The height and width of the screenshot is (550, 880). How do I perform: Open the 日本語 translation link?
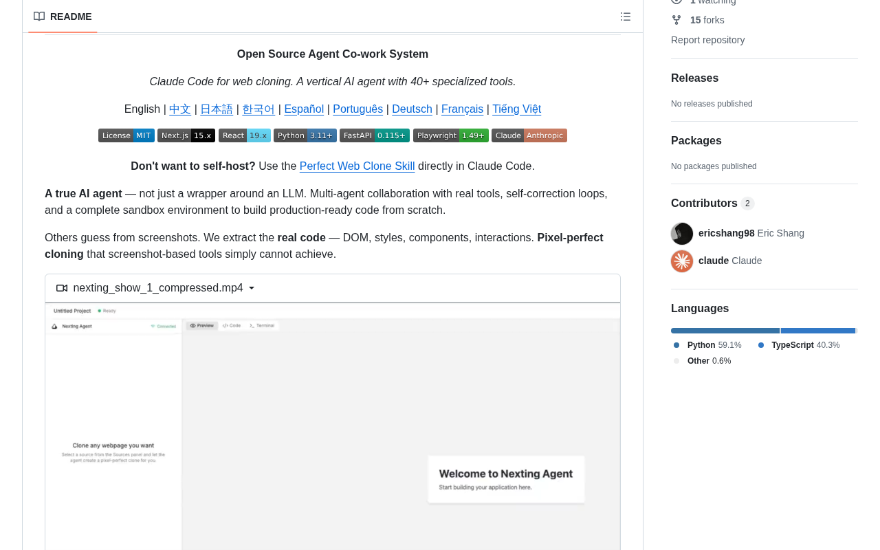click(x=217, y=109)
